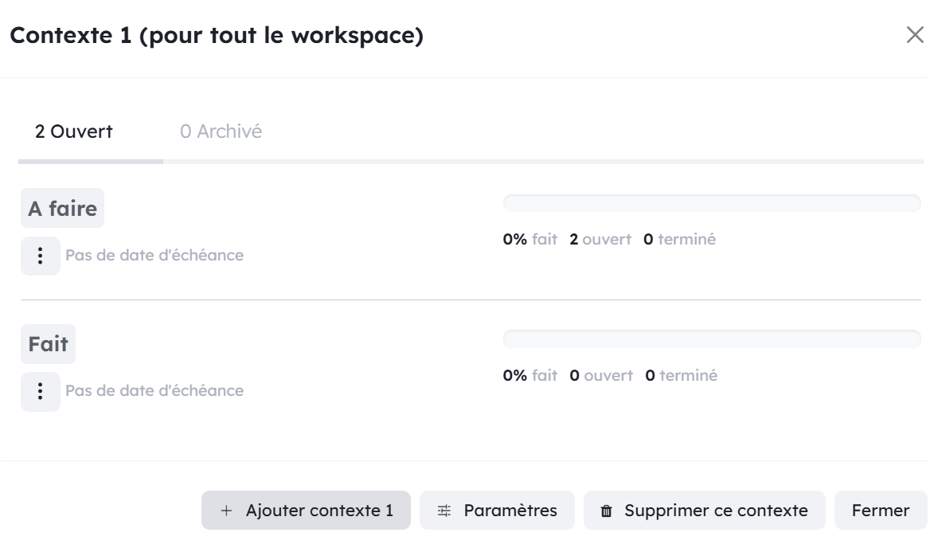The width and height of the screenshot is (930, 552).
Task: Open the three-dot menu for A faire
Action: [41, 256]
